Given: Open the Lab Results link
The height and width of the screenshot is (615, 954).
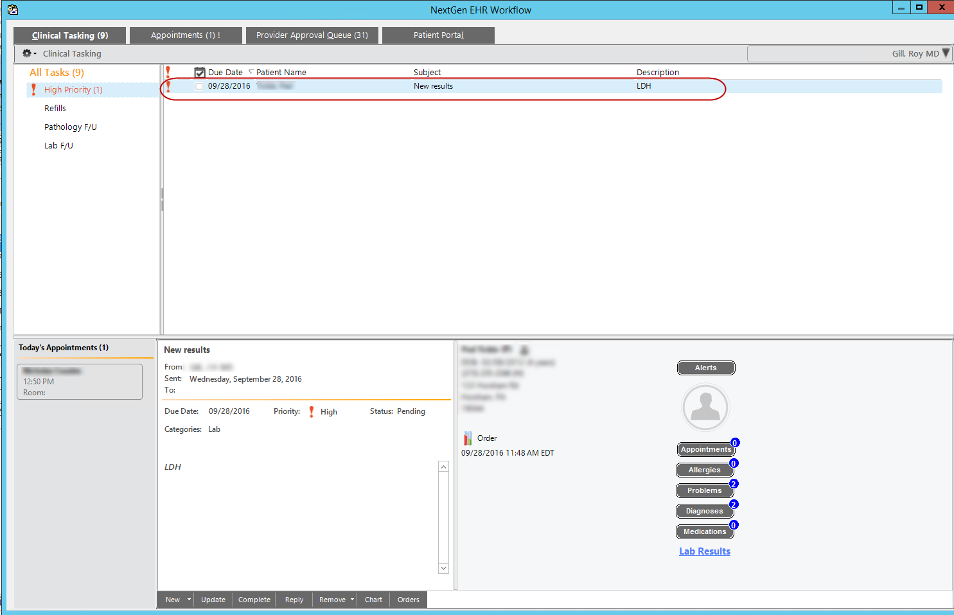Looking at the screenshot, I should pyautogui.click(x=705, y=551).
